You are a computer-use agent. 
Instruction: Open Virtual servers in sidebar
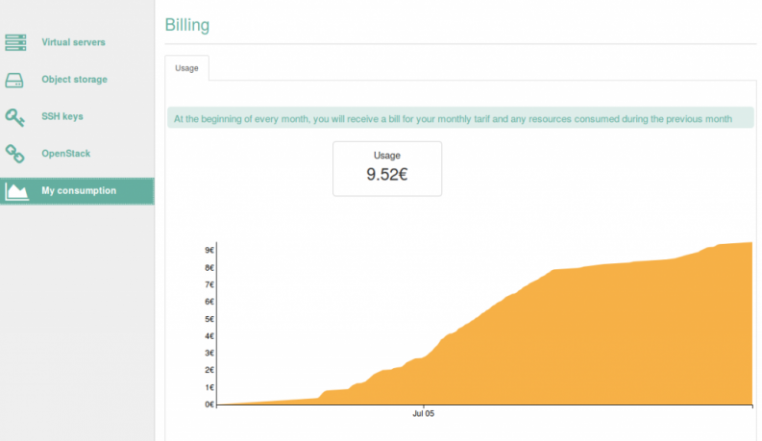pos(73,42)
